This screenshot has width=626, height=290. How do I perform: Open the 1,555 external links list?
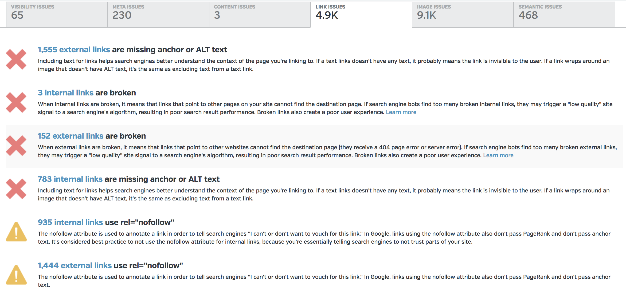coord(74,50)
